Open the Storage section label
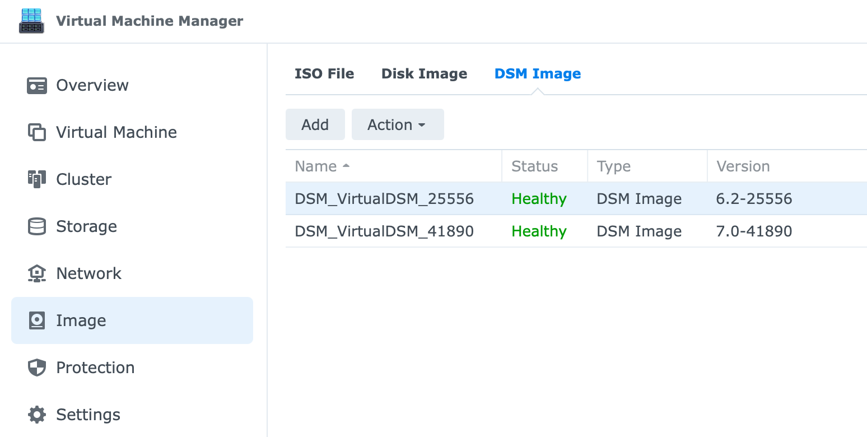 87,226
